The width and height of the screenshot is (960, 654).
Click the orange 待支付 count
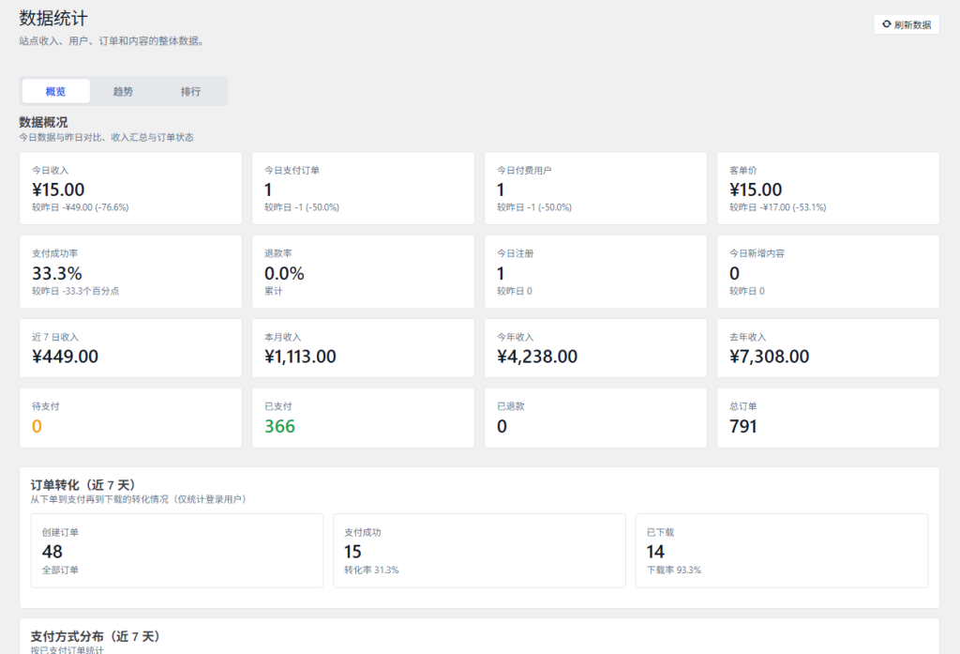pyautogui.click(x=37, y=427)
